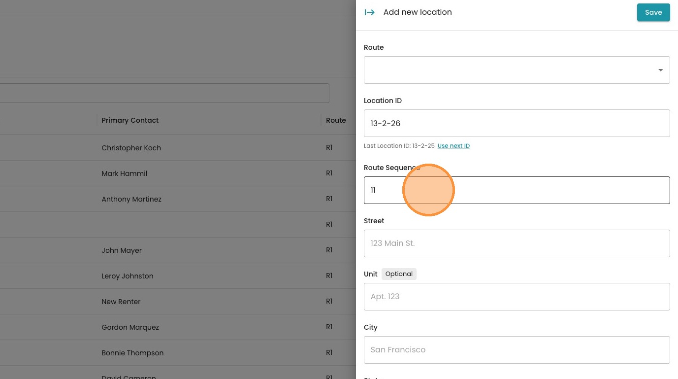Collapse the Add new location panel
The height and width of the screenshot is (379, 678).
369,12
